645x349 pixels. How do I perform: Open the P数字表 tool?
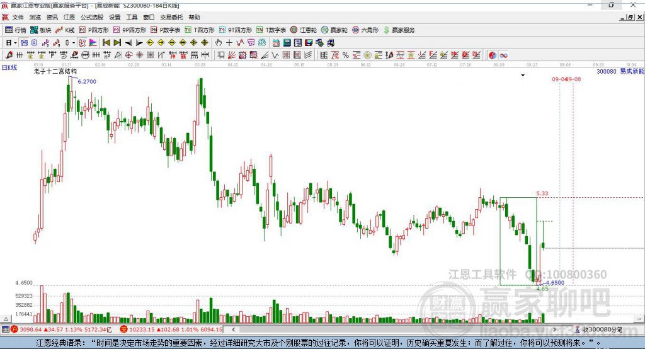tap(166, 30)
